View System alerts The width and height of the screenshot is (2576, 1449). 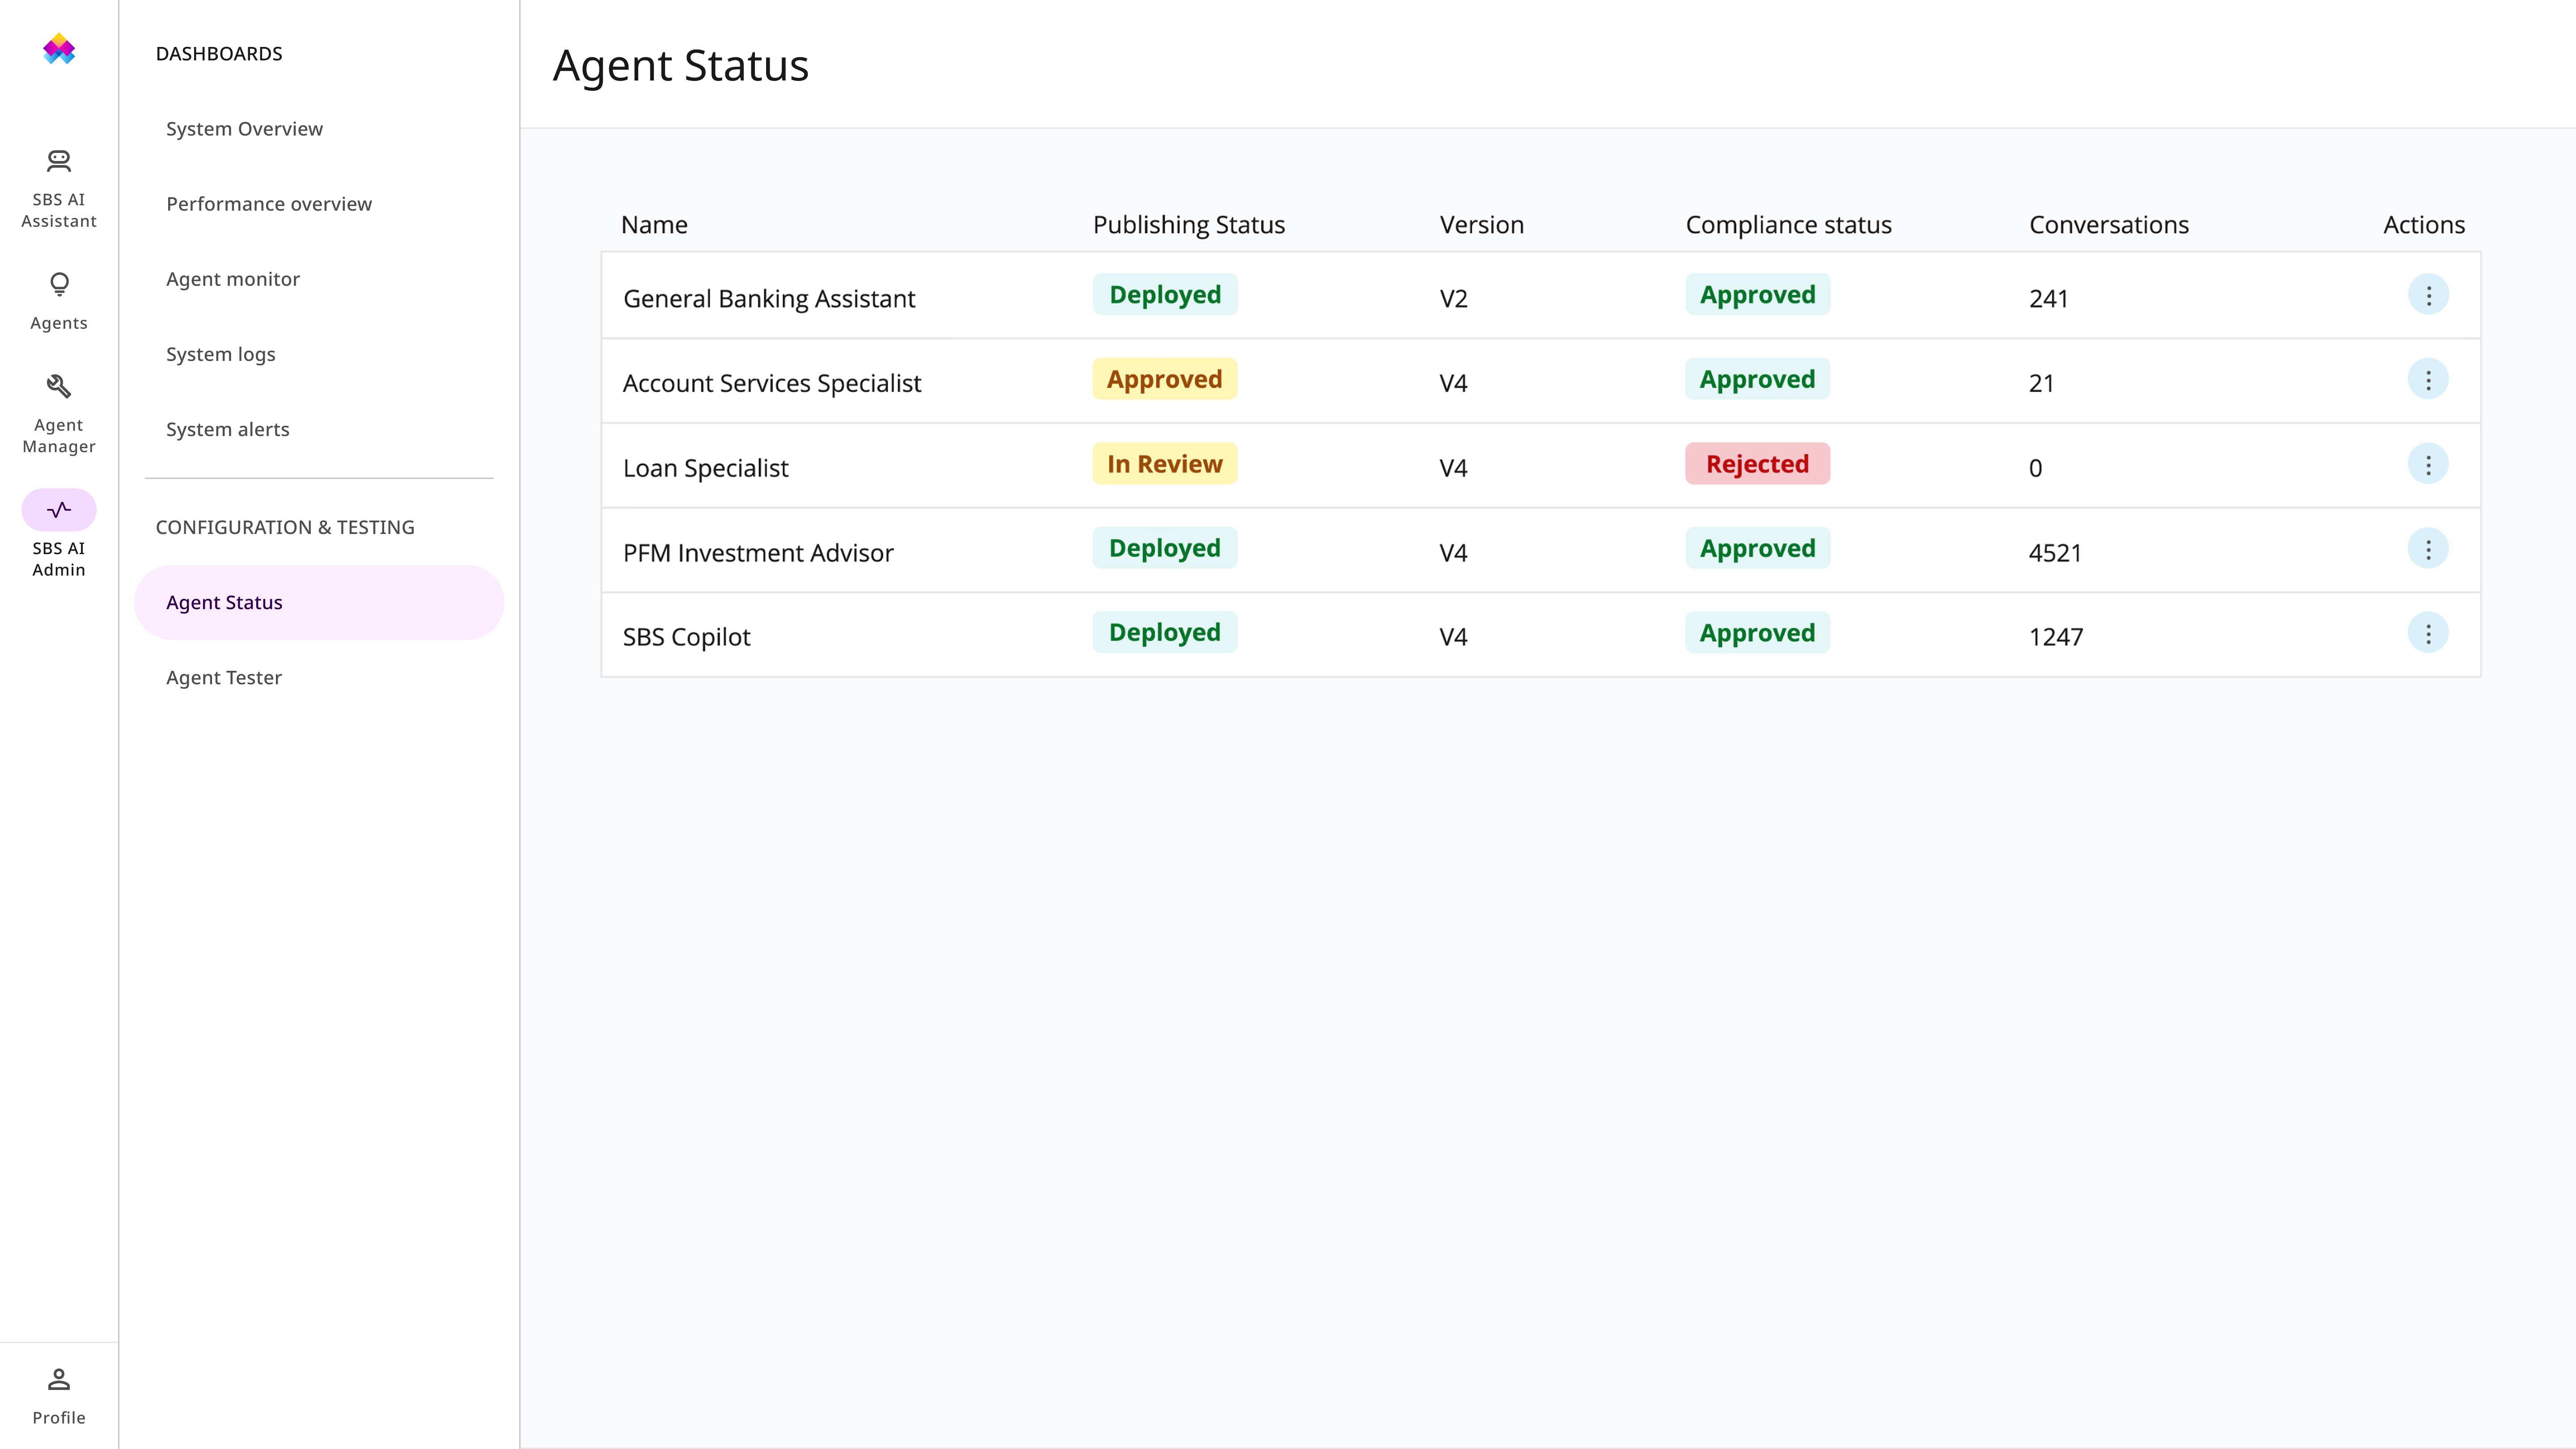(x=228, y=429)
